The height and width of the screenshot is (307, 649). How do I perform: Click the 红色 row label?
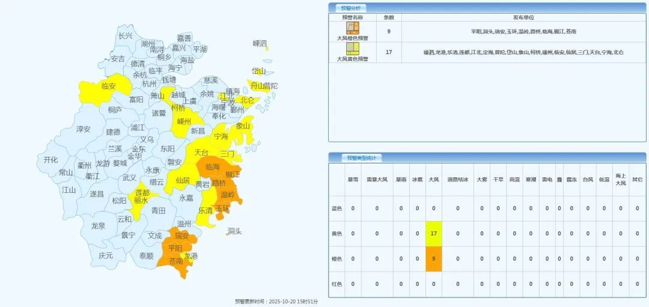(x=337, y=284)
